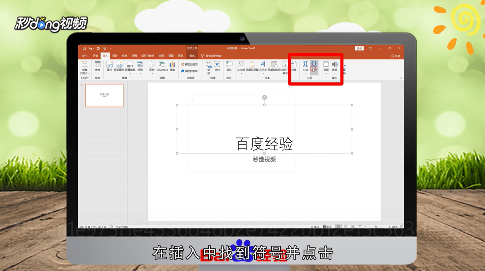
Task: Open the 音频 Audio dropdown
Action: pos(335,67)
